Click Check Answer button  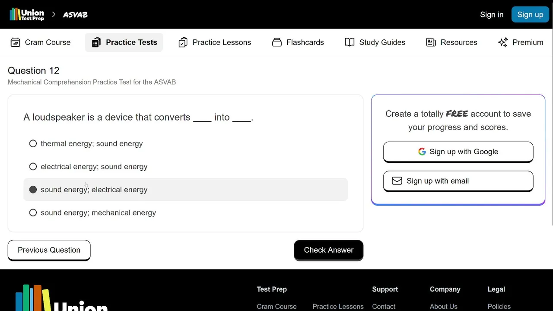coord(329,250)
